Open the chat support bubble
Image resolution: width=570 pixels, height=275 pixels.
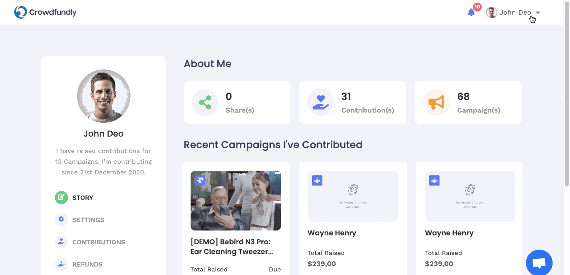539,263
